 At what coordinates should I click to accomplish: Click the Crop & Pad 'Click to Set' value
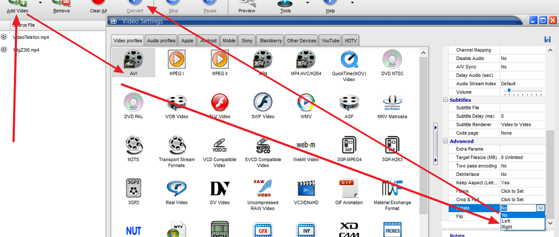[x=523, y=200]
